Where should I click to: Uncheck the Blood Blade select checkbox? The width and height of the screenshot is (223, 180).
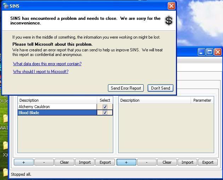click(105, 113)
